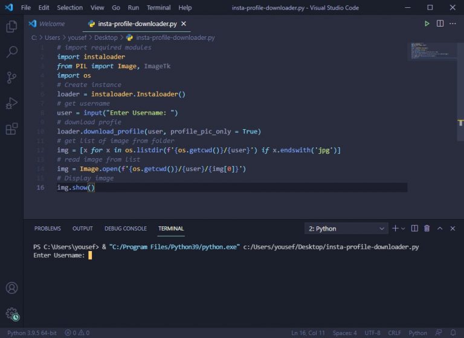464x338 pixels.
Task: Click the 'loader.download_profile' code line
Action: click(x=159, y=132)
